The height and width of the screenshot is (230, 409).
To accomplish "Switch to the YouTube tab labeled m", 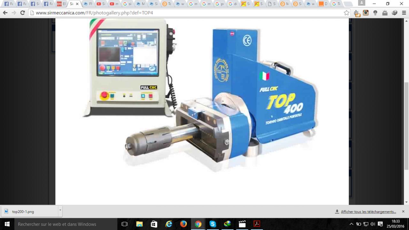I will (x=114, y=4).
